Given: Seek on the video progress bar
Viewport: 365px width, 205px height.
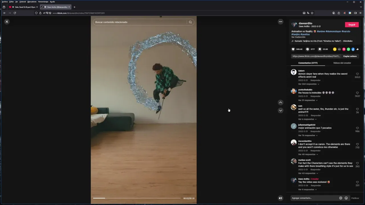Looking at the screenshot, I should pyautogui.click(x=137, y=198).
